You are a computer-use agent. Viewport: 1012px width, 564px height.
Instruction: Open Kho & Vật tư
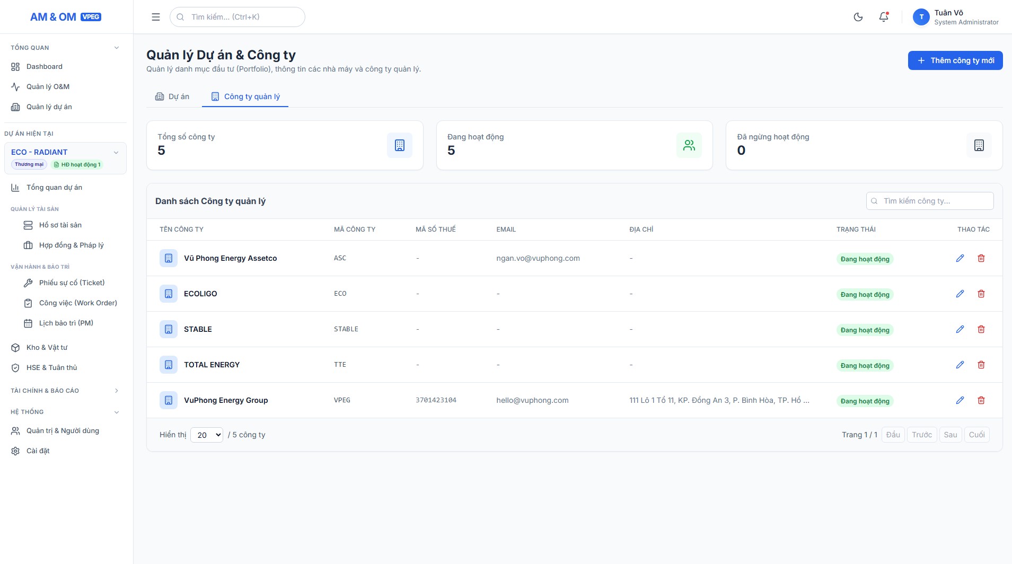66,348
